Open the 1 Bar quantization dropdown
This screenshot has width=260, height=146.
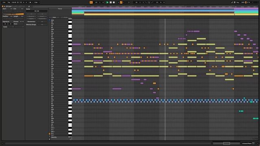pos(37,2)
